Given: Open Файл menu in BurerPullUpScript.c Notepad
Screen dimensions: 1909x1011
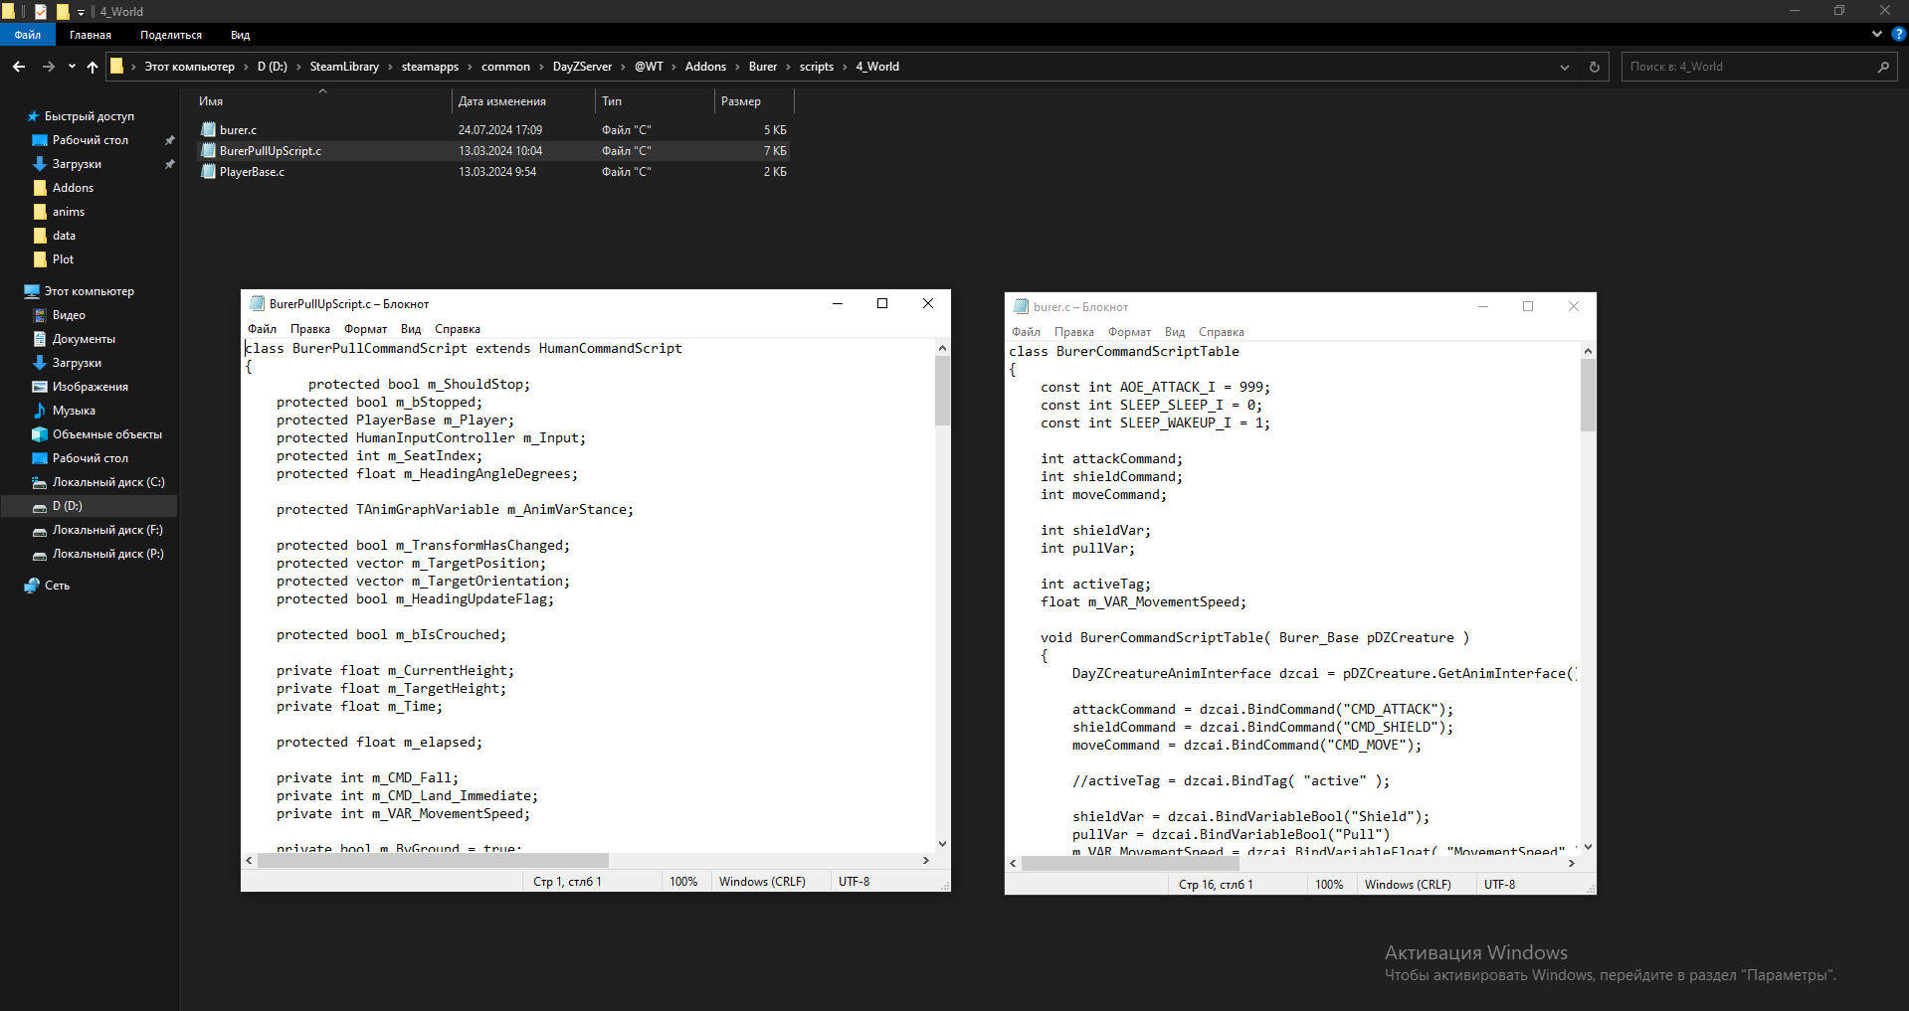Looking at the screenshot, I should [x=263, y=329].
